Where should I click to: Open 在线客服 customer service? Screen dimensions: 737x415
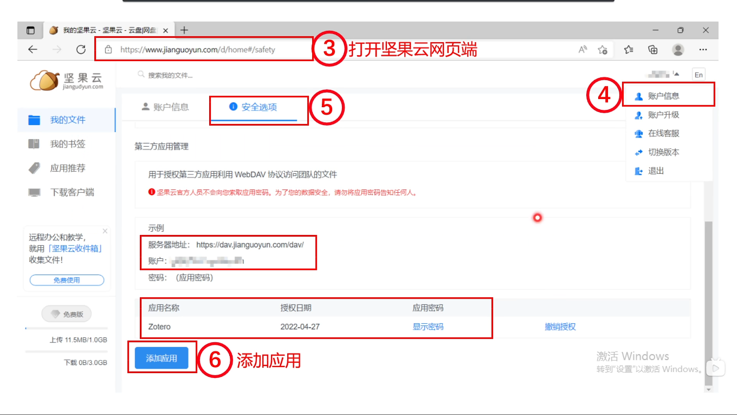664,133
